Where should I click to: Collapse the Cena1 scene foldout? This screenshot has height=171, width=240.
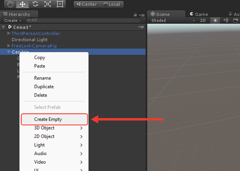3,27
